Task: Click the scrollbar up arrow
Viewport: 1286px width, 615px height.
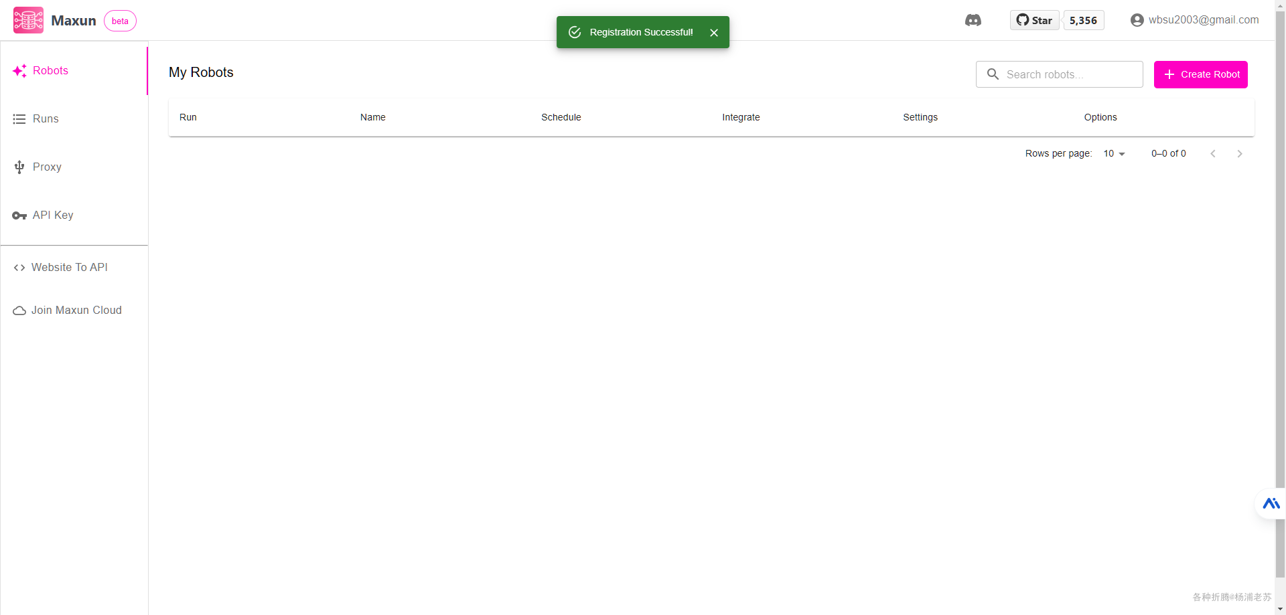Action: pyautogui.click(x=1281, y=5)
